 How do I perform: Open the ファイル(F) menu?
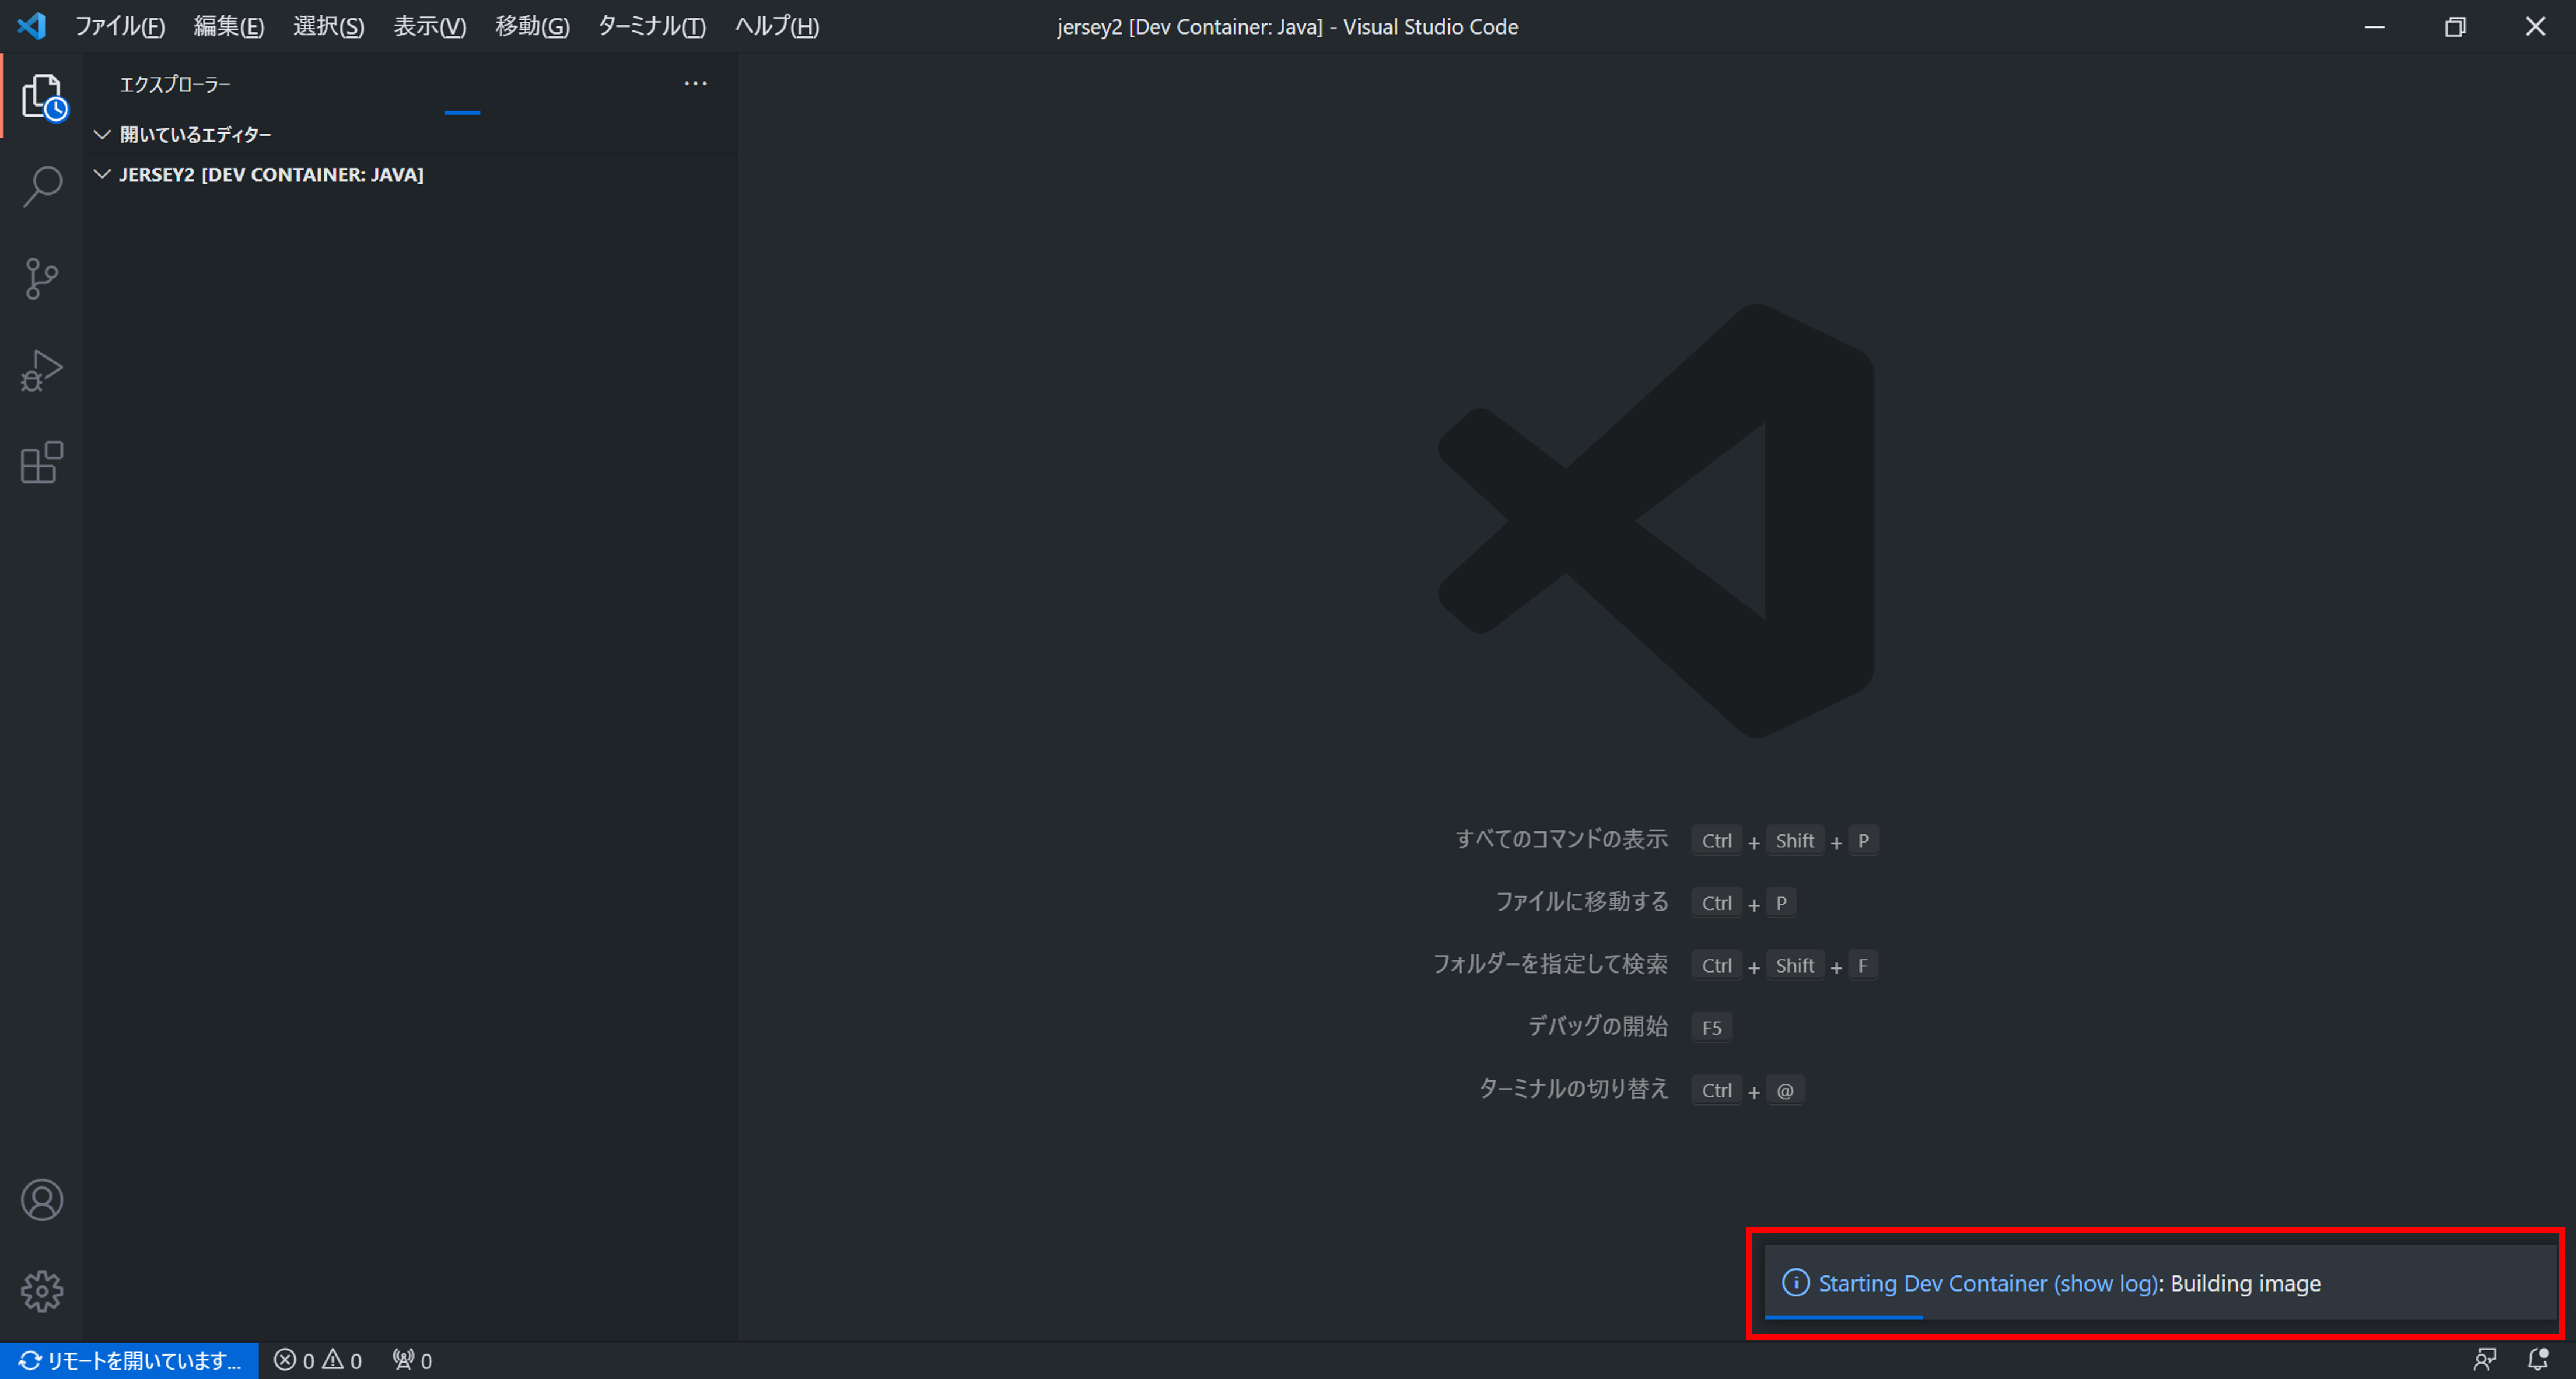119,27
